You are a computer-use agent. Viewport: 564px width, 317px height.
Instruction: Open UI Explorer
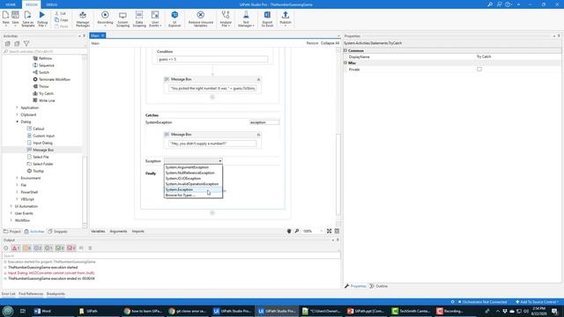[174, 18]
